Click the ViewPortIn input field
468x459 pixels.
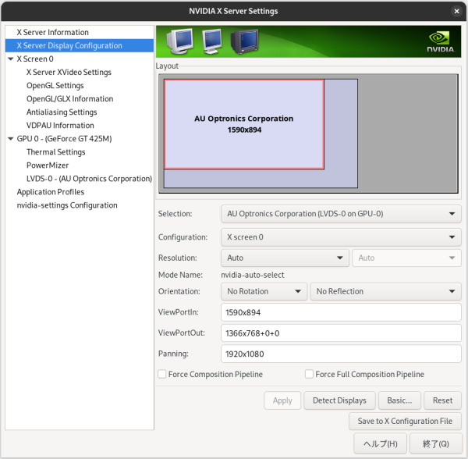point(341,312)
